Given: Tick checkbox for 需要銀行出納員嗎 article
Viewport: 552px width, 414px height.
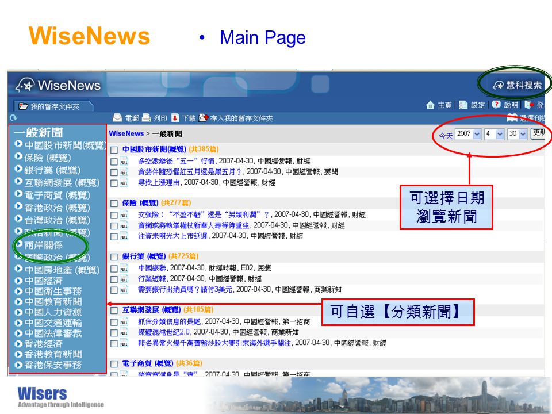Looking at the screenshot, I should coord(114,290).
